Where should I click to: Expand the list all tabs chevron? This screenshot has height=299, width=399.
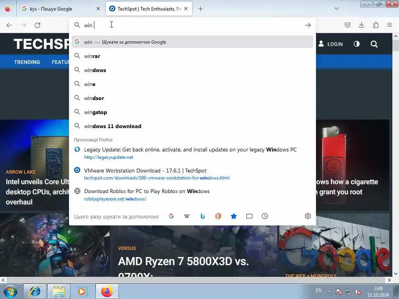pos(336,9)
